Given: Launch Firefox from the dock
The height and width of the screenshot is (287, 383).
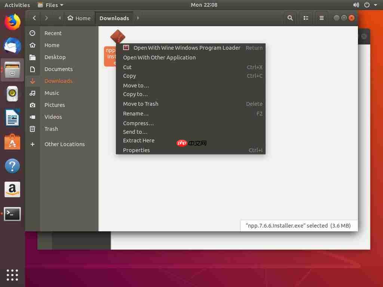Looking at the screenshot, I should coord(12,22).
